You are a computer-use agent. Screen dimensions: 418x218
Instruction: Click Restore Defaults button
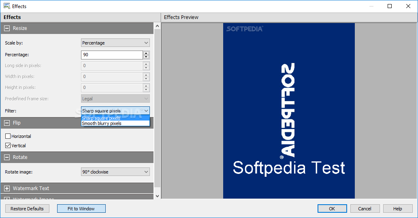tap(27, 209)
